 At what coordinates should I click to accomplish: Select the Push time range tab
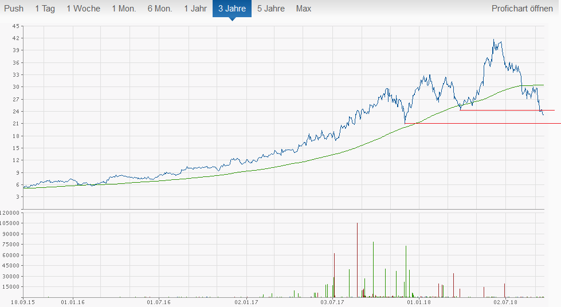point(14,9)
